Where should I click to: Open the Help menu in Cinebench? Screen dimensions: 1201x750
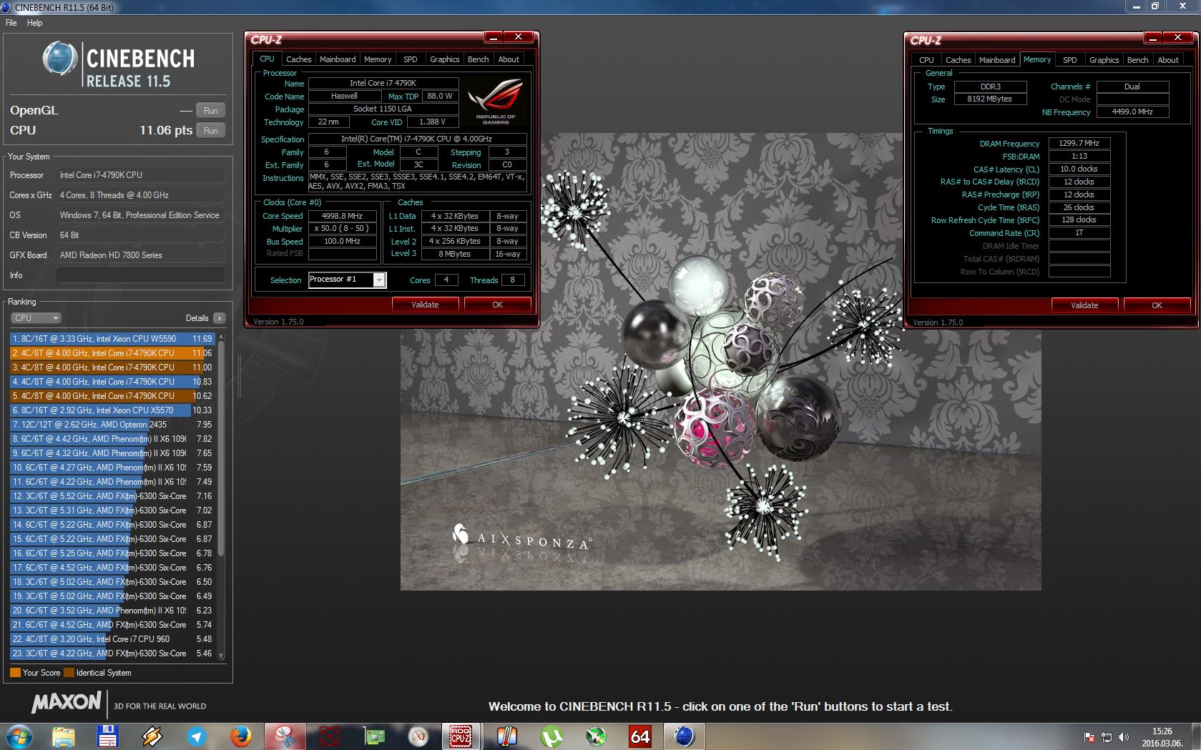click(x=35, y=23)
